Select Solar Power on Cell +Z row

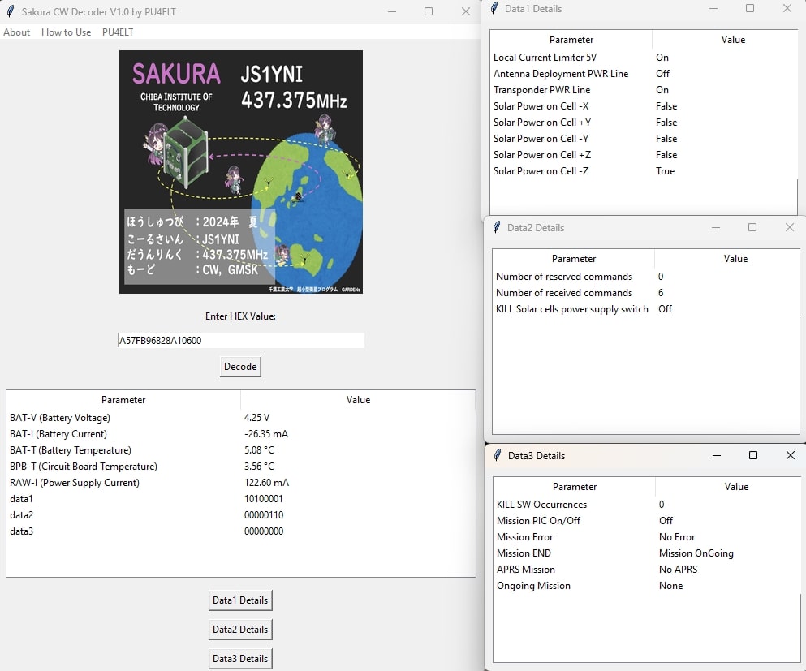pyautogui.click(x=644, y=155)
